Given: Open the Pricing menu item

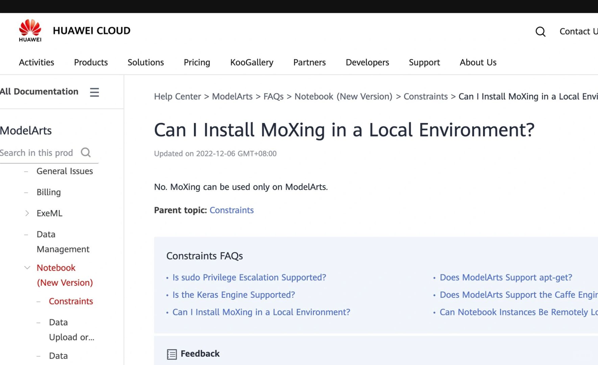Looking at the screenshot, I should point(197,63).
